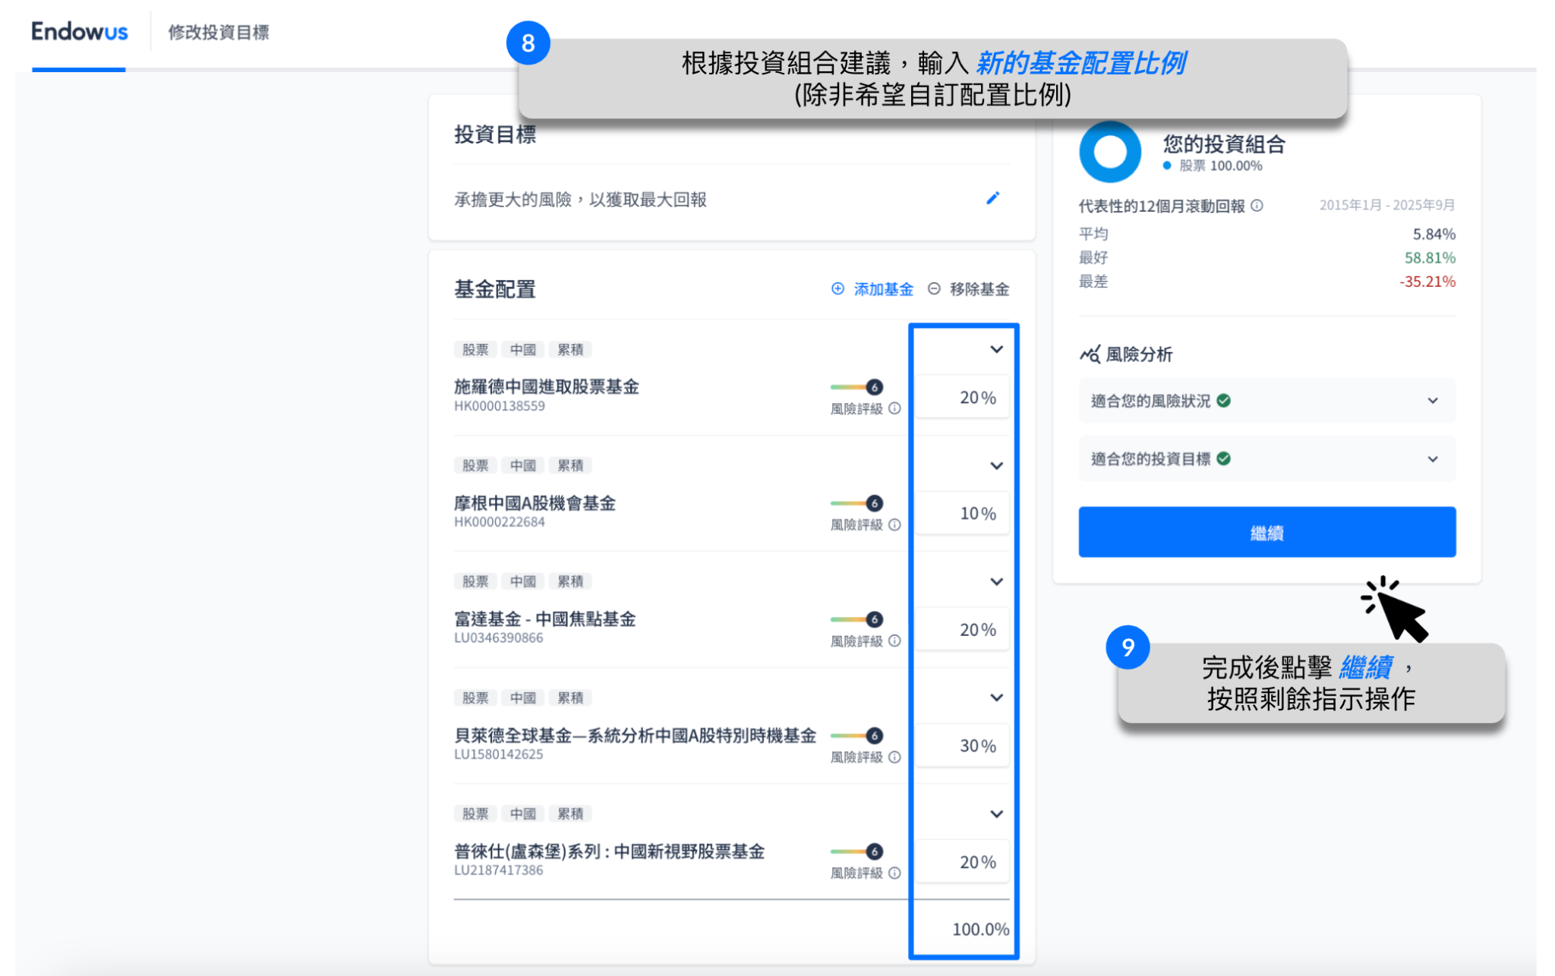
Task: Expand the 施羅德中國進取股票基金 fund details chevron
Action: pyautogui.click(x=996, y=349)
